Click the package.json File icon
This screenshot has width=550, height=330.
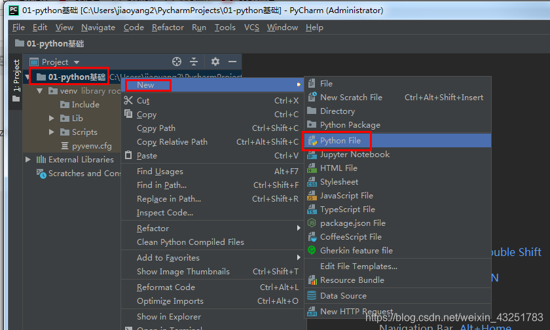point(312,223)
